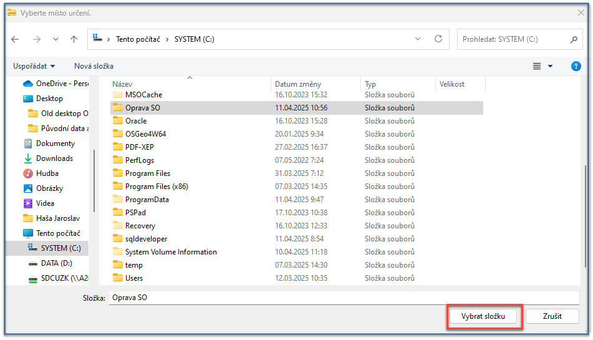This screenshot has height=340, width=593.
Task: Click the change view layout icon
Action: click(x=536, y=66)
